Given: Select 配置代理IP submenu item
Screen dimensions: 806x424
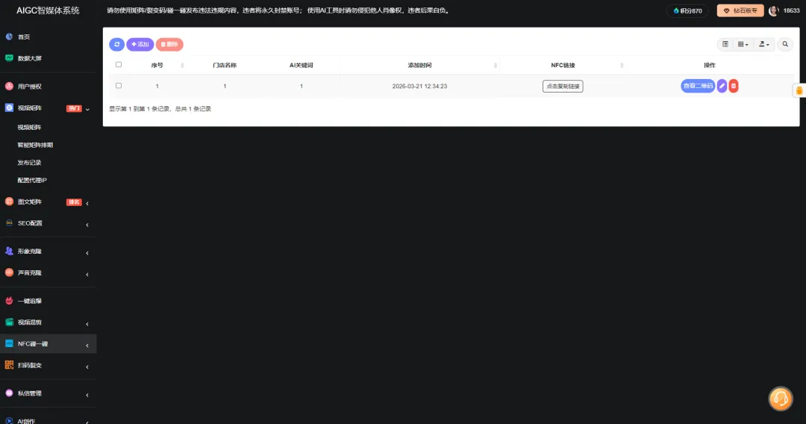Looking at the screenshot, I should [x=32, y=181].
